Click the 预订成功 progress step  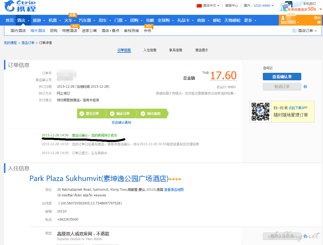coord(152,113)
